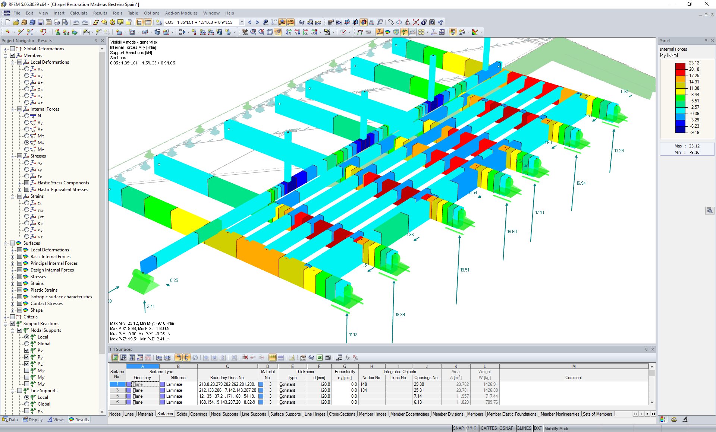The width and height of the screenshot is (716, 432).
Task: Click the Internal Forces M-y display icon
Action: coord(34,142)
